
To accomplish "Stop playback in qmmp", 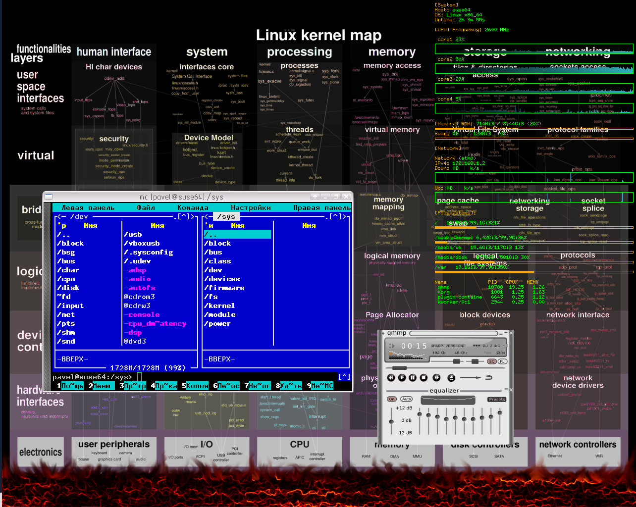I will tap(424, 378).
